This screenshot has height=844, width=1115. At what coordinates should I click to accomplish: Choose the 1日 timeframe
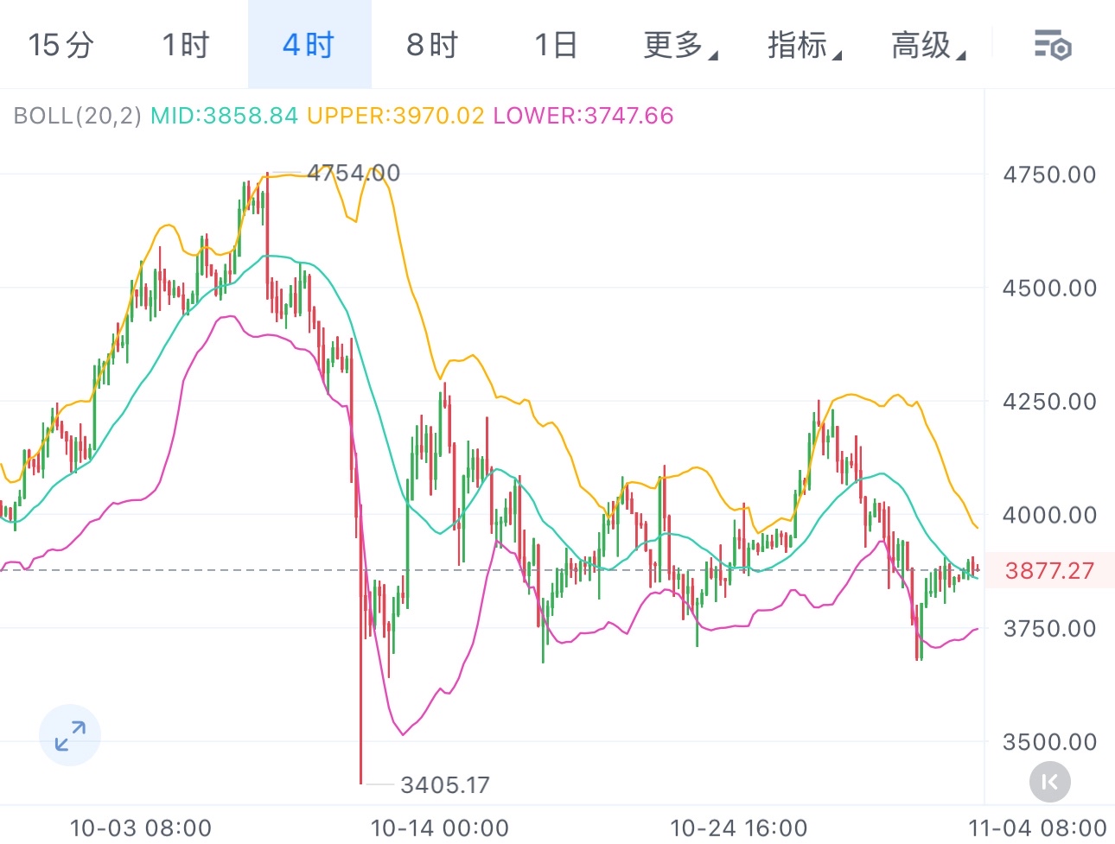click(x=556, y=45)
